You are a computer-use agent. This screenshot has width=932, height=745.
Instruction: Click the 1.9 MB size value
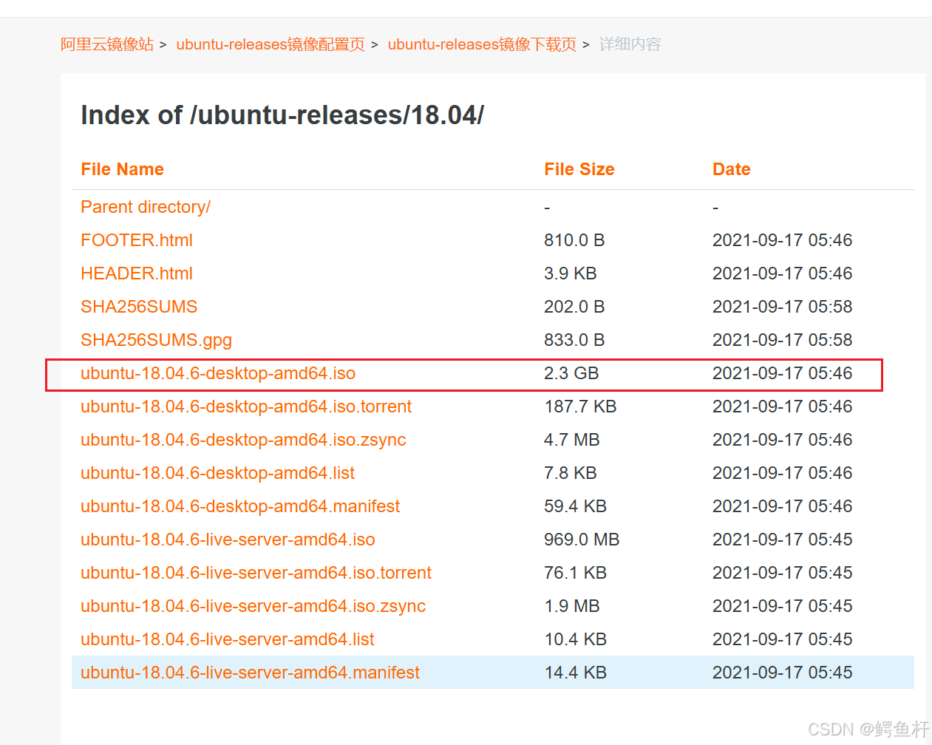click(571, 606)
